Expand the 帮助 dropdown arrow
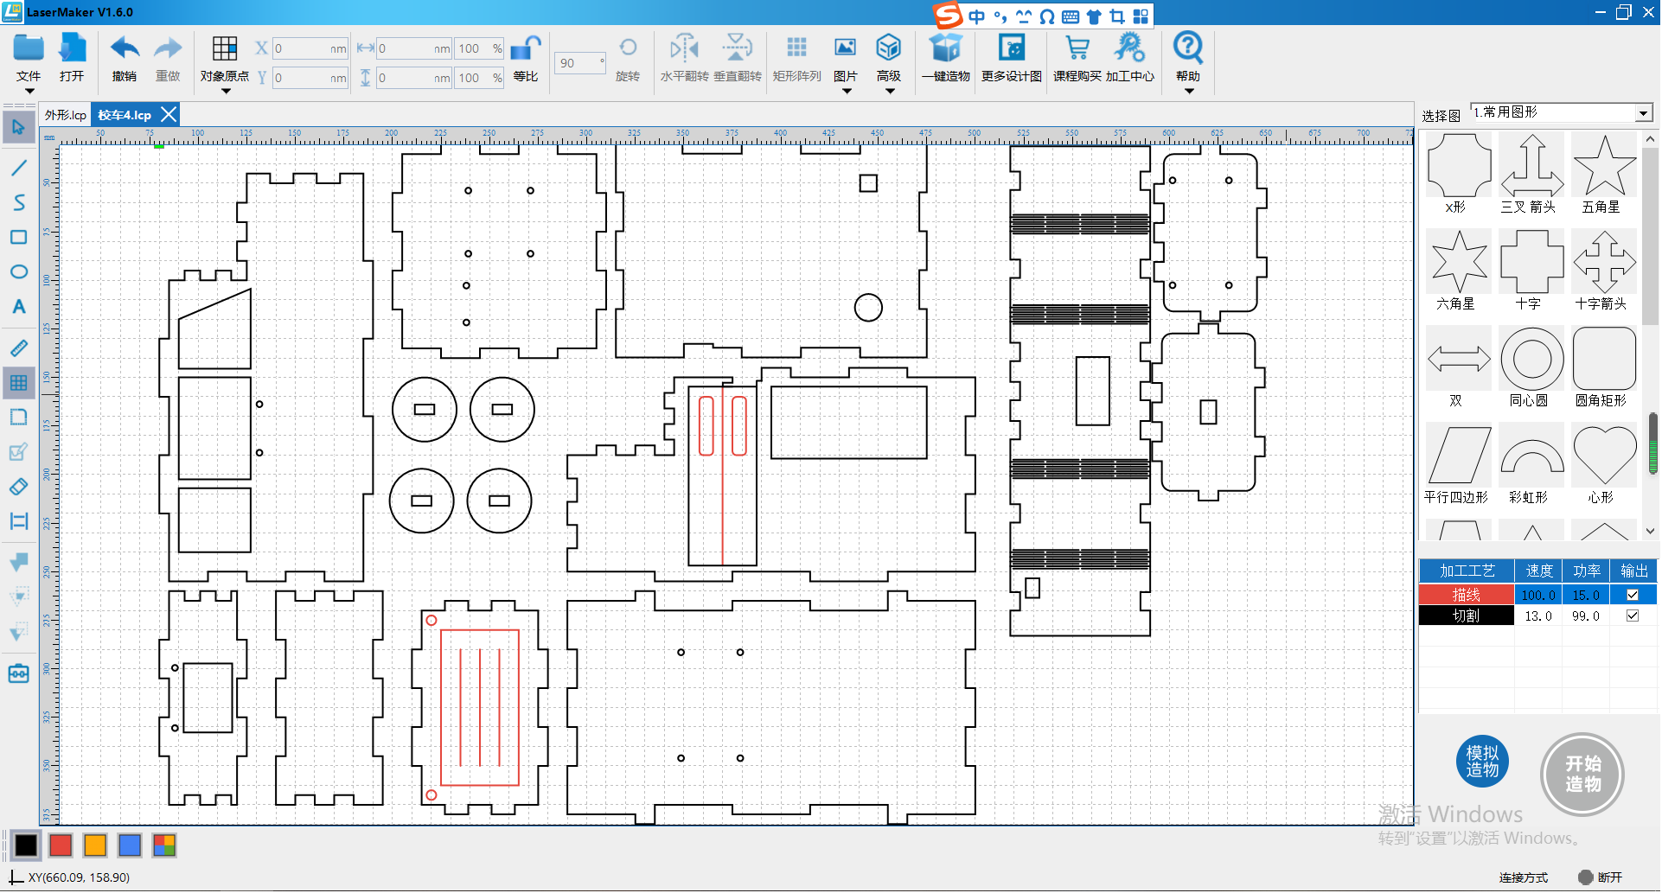Viewport: 1662px width, 893px height. click(x=1189, y=91)
